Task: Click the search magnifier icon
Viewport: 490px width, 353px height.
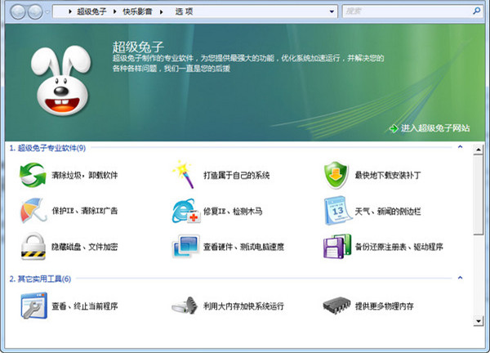Action: (476, 11)
